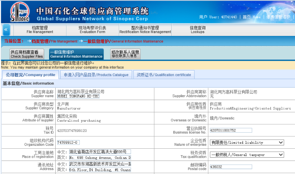Open Lookups menu

pos(197,30)
